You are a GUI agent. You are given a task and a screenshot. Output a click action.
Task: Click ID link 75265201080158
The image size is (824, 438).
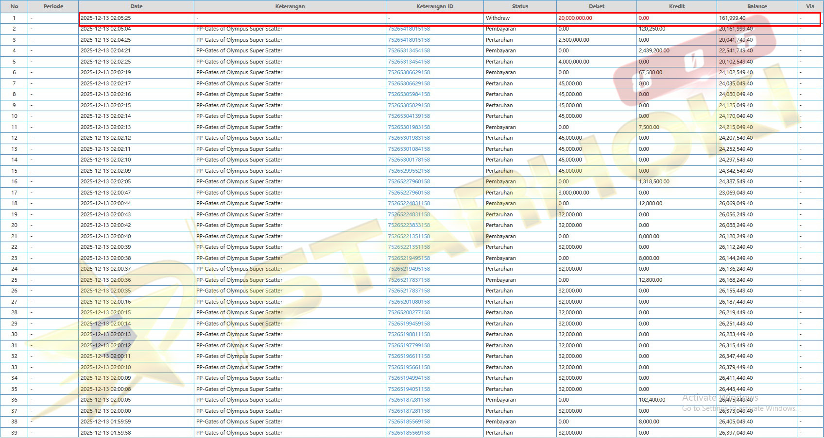click(x=409, y=302)
